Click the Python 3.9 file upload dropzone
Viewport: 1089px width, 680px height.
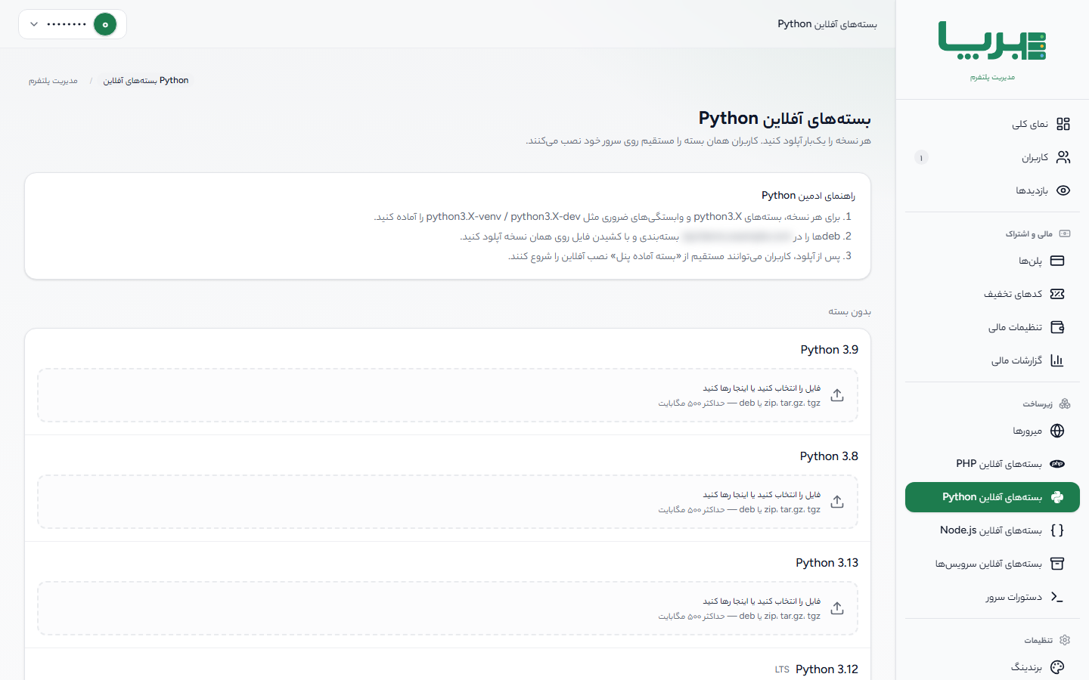click(x=448, y=395)
